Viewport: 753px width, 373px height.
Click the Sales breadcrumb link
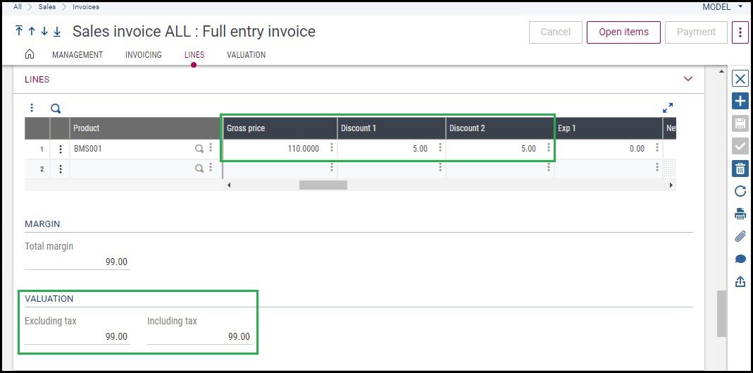(47, 6)
